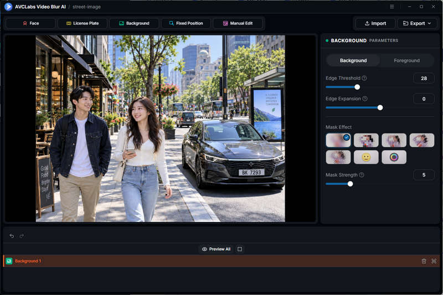Image resolution: width=443 pixels, height=295 pixels.
Task: Edit the Mask Strength value field
Action: [x=424, y=175]
